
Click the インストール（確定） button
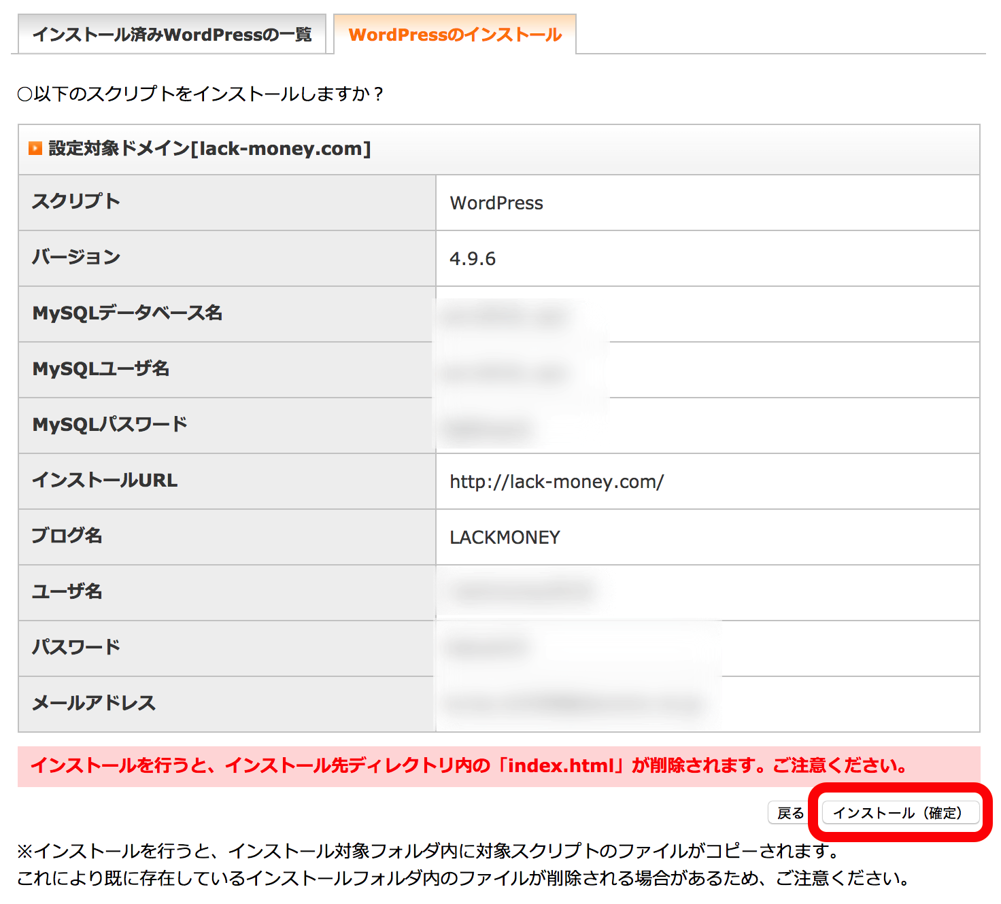coord(900,813)
